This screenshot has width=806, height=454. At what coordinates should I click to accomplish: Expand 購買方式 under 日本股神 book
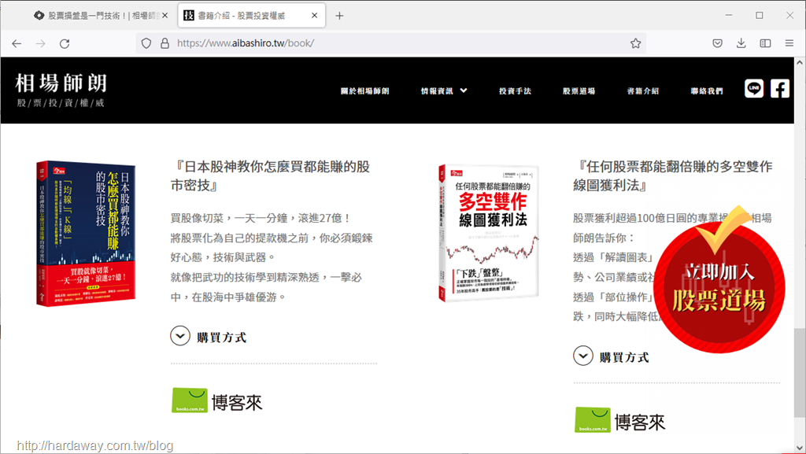pos(209,337)
